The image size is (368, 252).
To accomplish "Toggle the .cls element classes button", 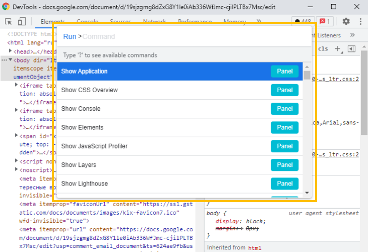I will [323, 49].
